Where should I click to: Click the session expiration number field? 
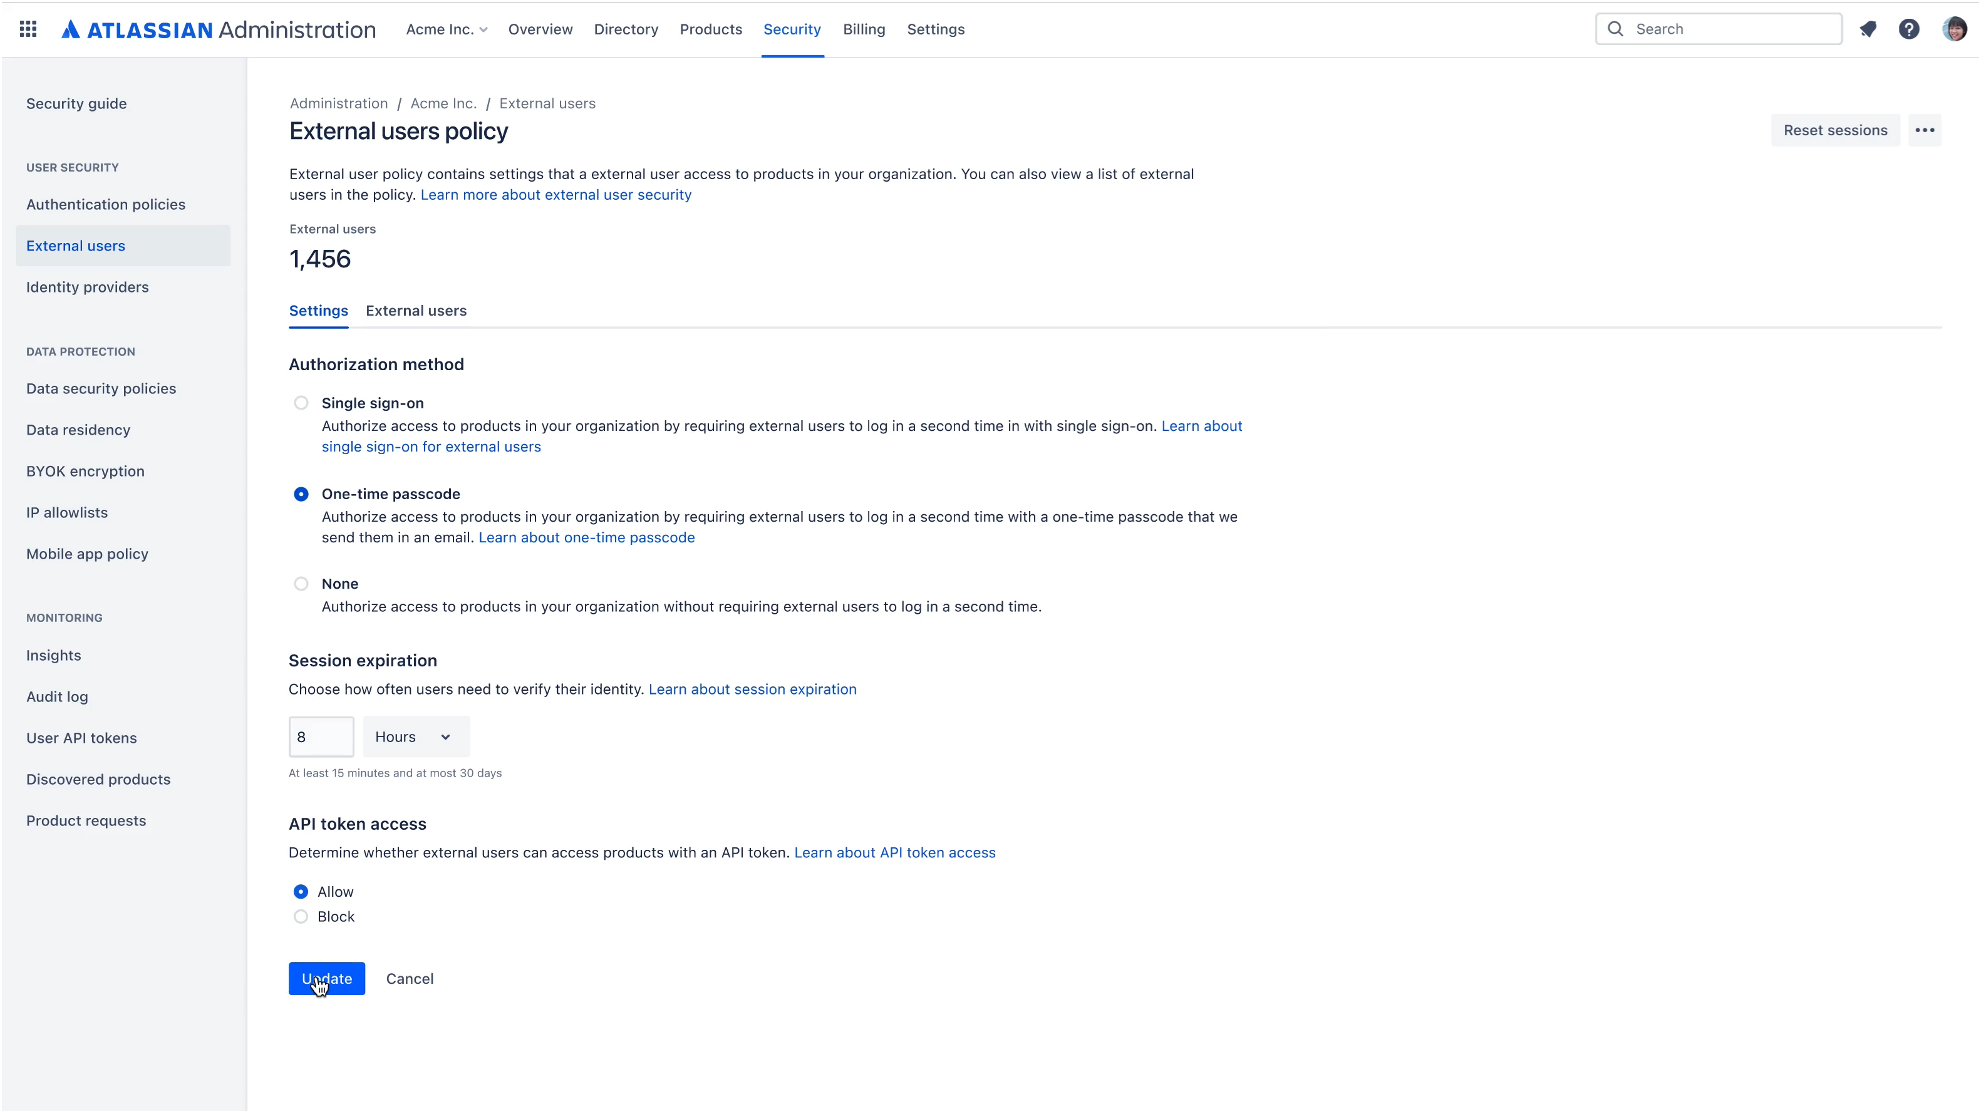pos(321,737)
